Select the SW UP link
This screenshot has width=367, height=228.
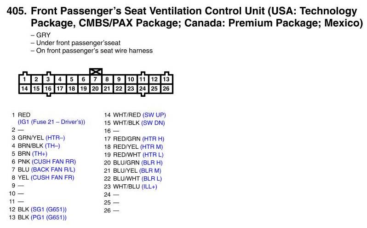(x=154, y=115)
